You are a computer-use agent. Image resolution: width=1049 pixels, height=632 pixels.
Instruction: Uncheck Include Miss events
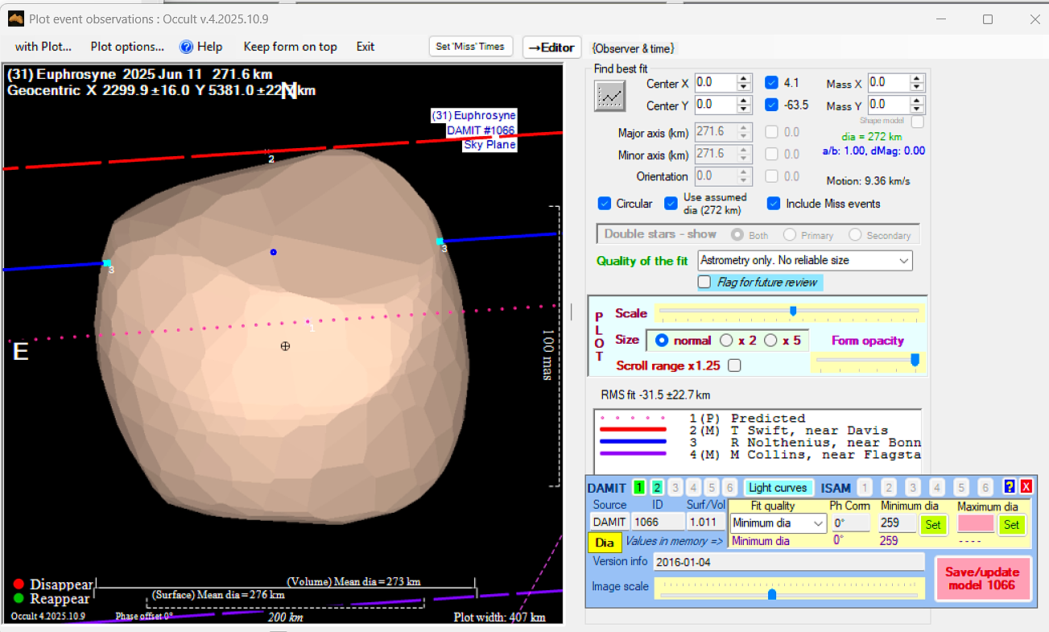coord(774,204)
